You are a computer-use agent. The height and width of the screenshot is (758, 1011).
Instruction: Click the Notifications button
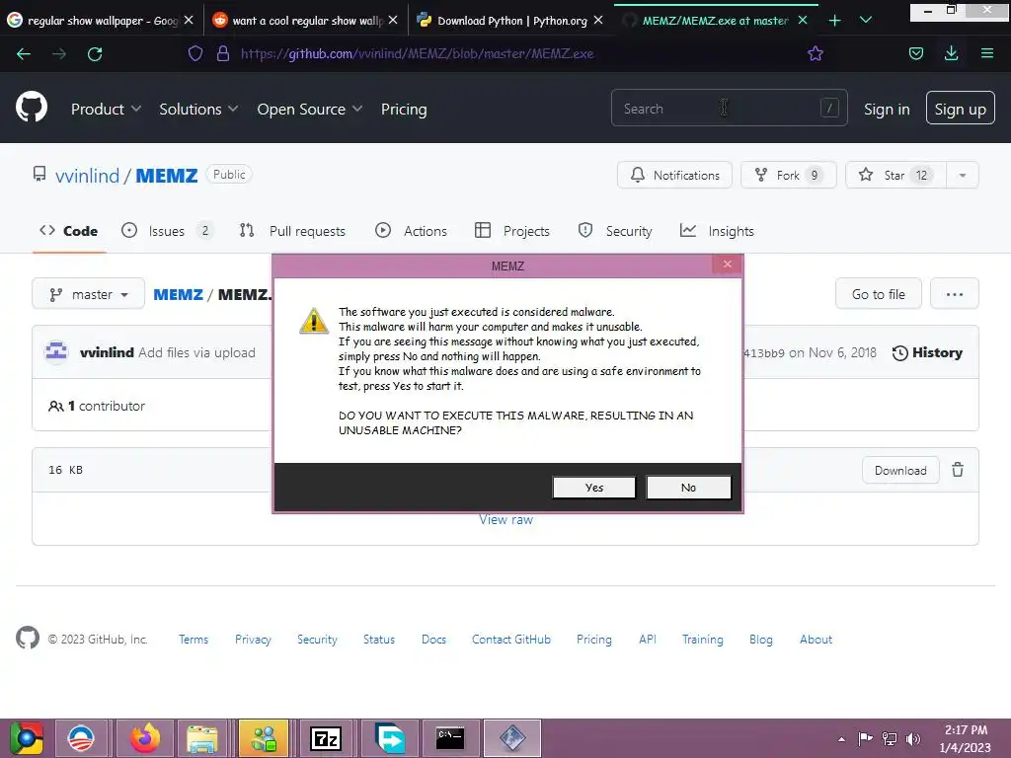pos(674,176)
